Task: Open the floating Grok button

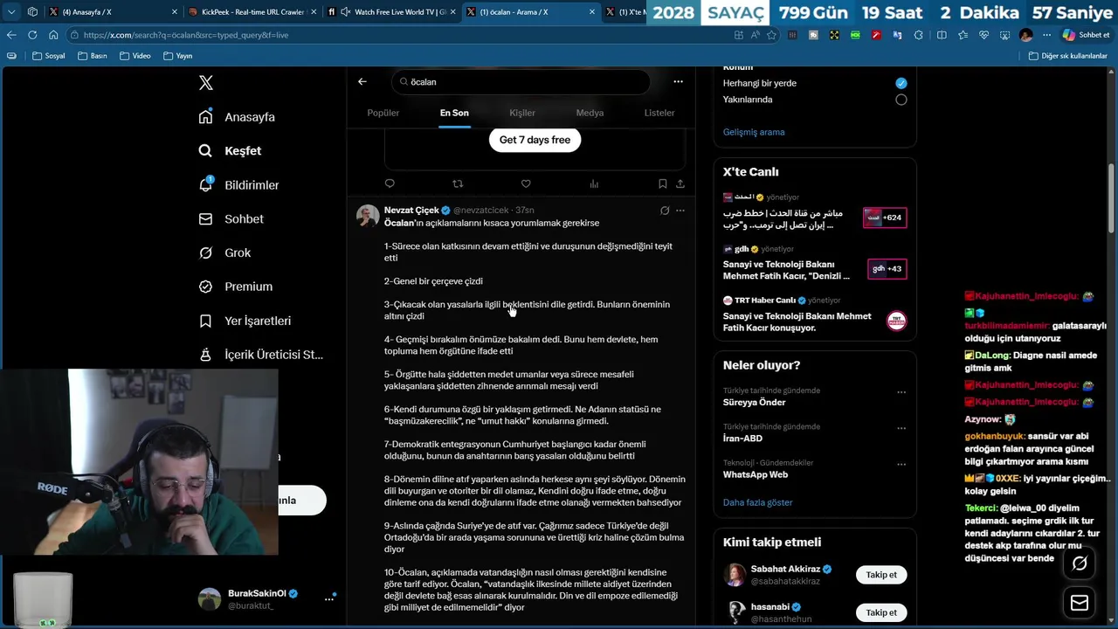Action: point(1080,563)
